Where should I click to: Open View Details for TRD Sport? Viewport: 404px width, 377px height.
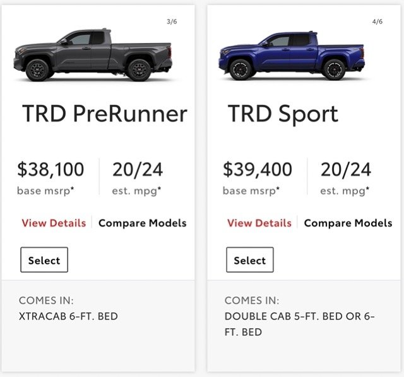[x=259, y=223]
